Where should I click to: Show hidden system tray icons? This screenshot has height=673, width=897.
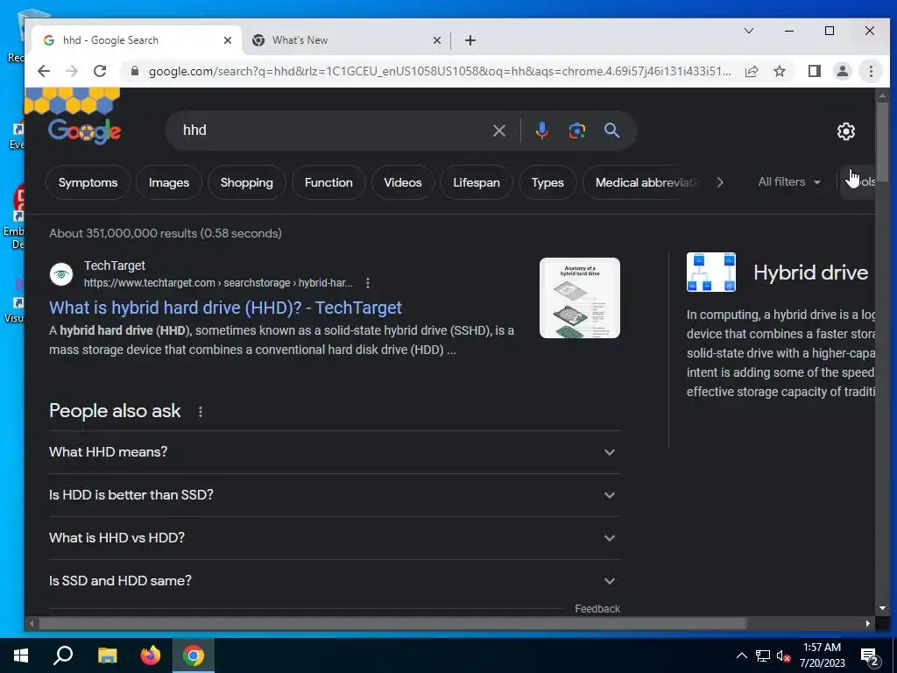(741, 655)
